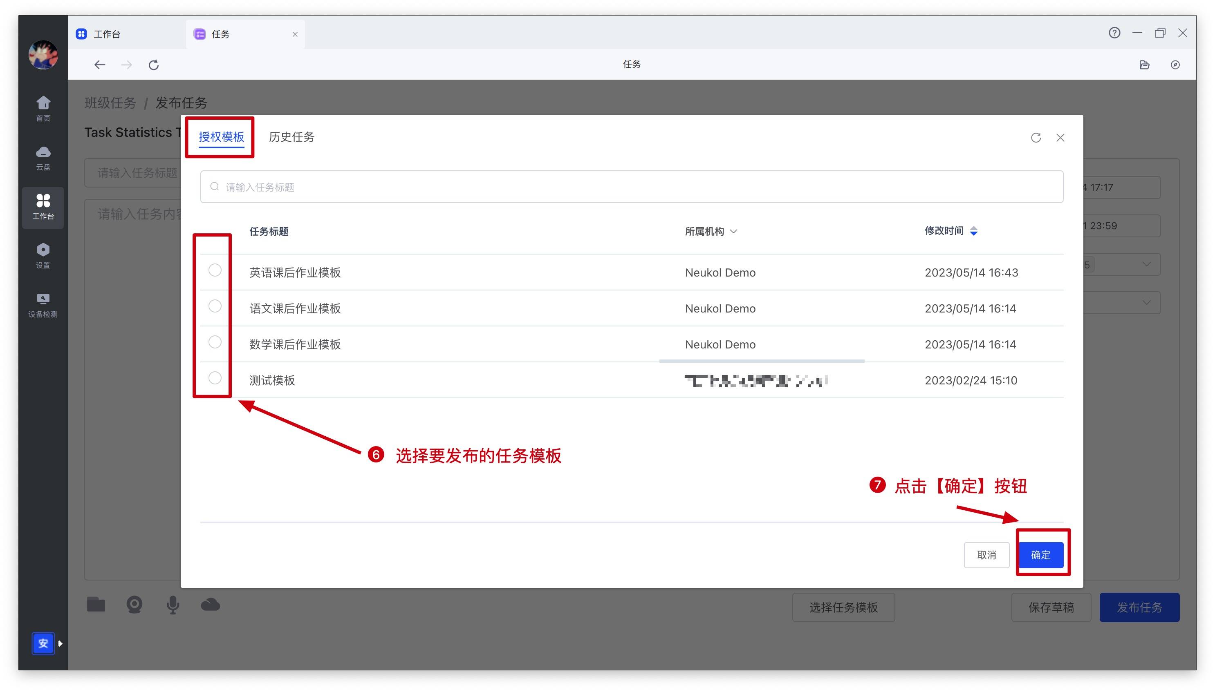Select radio for 数学课后作业模板
Viewport: 1215px width, 692px height.
click(215, 342)
